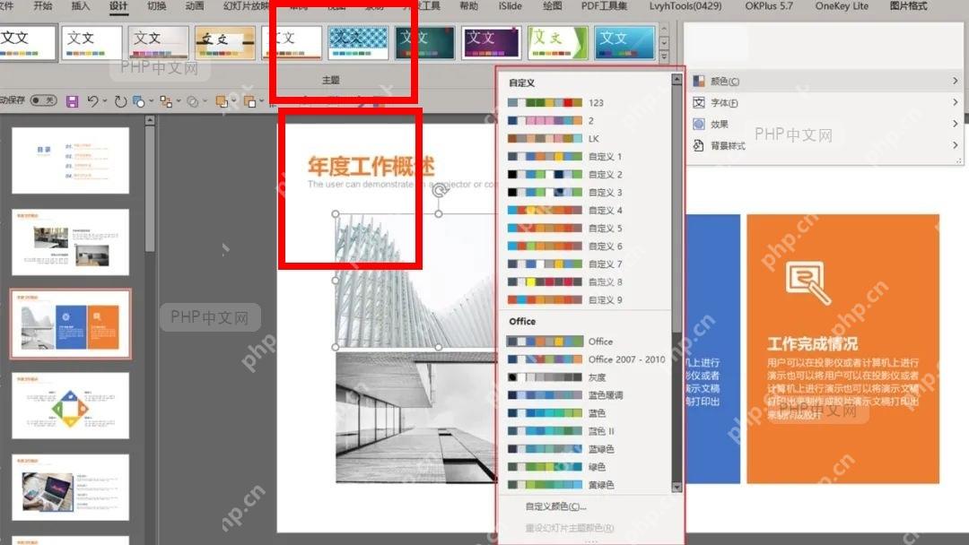Select the slide thumbnail with two office photos

(71, 242)
